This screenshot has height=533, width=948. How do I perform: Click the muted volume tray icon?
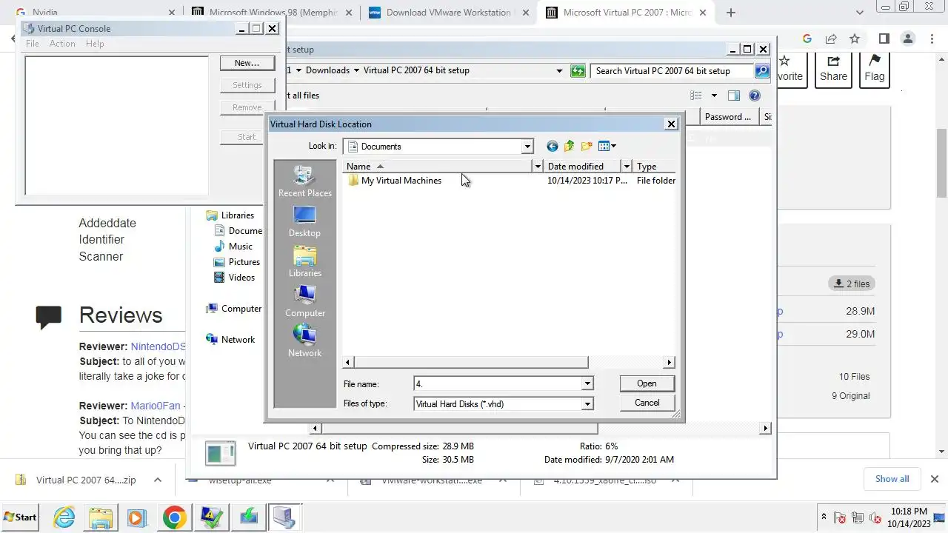coord(875,517)
